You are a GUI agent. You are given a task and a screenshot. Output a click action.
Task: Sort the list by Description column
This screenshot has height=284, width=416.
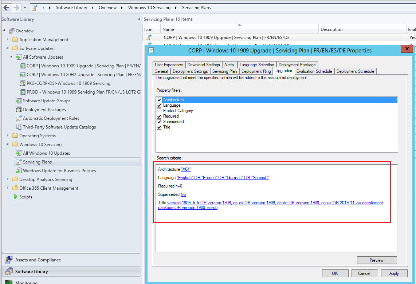pos(362,29)
